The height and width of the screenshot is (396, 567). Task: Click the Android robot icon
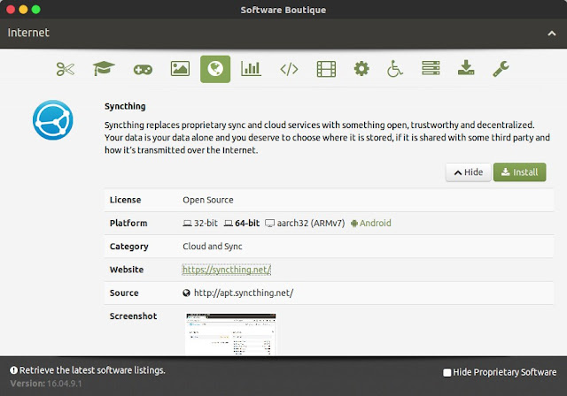(x=354, y=224)
